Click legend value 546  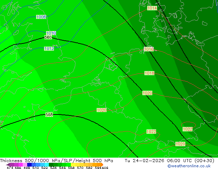(63, 168)
